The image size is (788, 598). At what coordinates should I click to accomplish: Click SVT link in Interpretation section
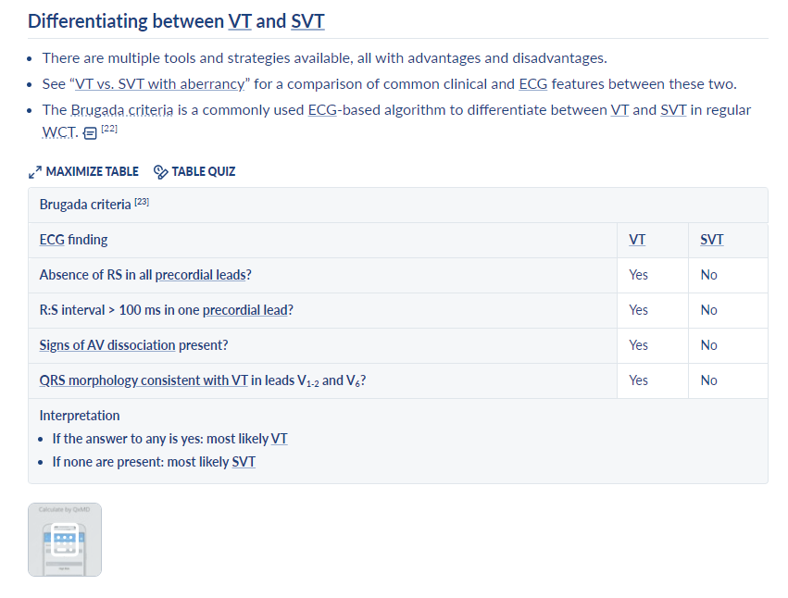tap(244, 462)
